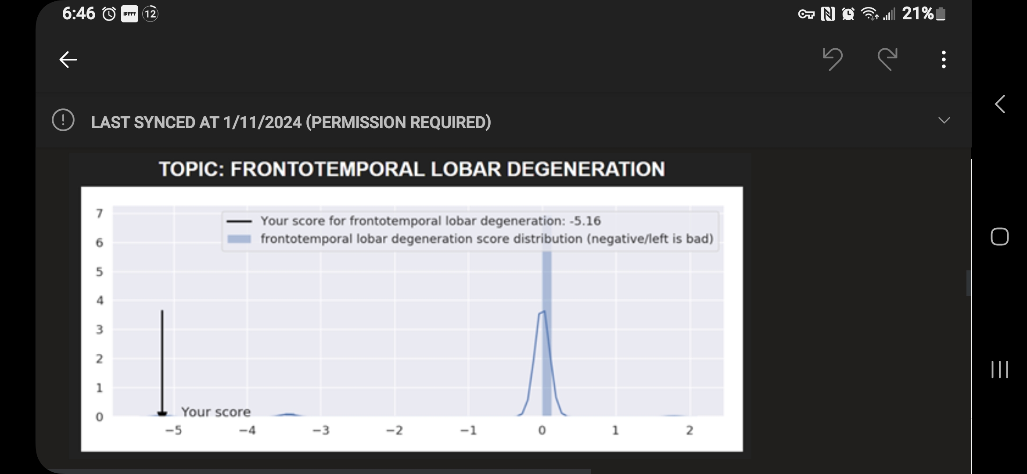Tap the Topic: Frontotemporal Lobar Degeneration heading
The image size is (1027, 474).
click(x=412, y=169)
